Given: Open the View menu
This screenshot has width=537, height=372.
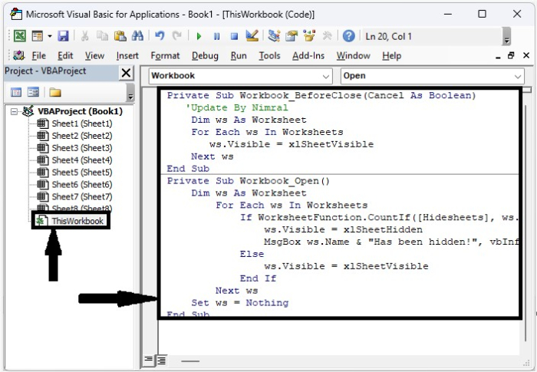Looking at the screenshot, I should click(x=94, y=56).
